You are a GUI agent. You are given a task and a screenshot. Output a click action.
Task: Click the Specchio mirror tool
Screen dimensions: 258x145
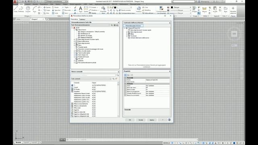click(x=56, y=10)
